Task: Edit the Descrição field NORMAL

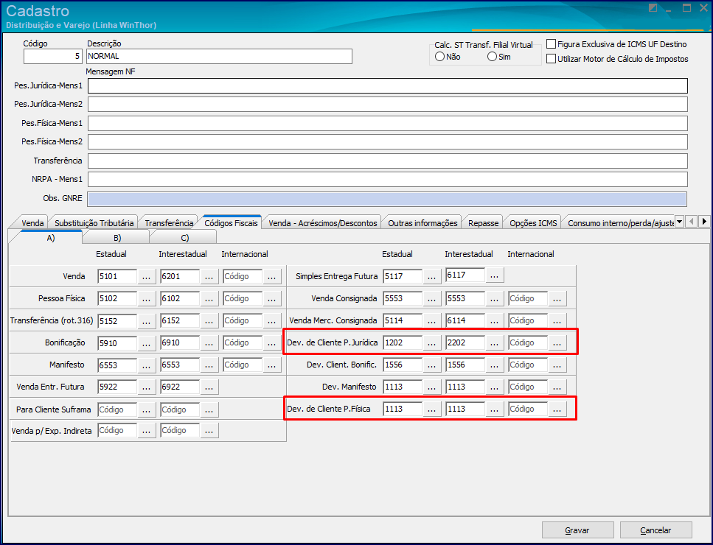Action: [x=219, y=56]
